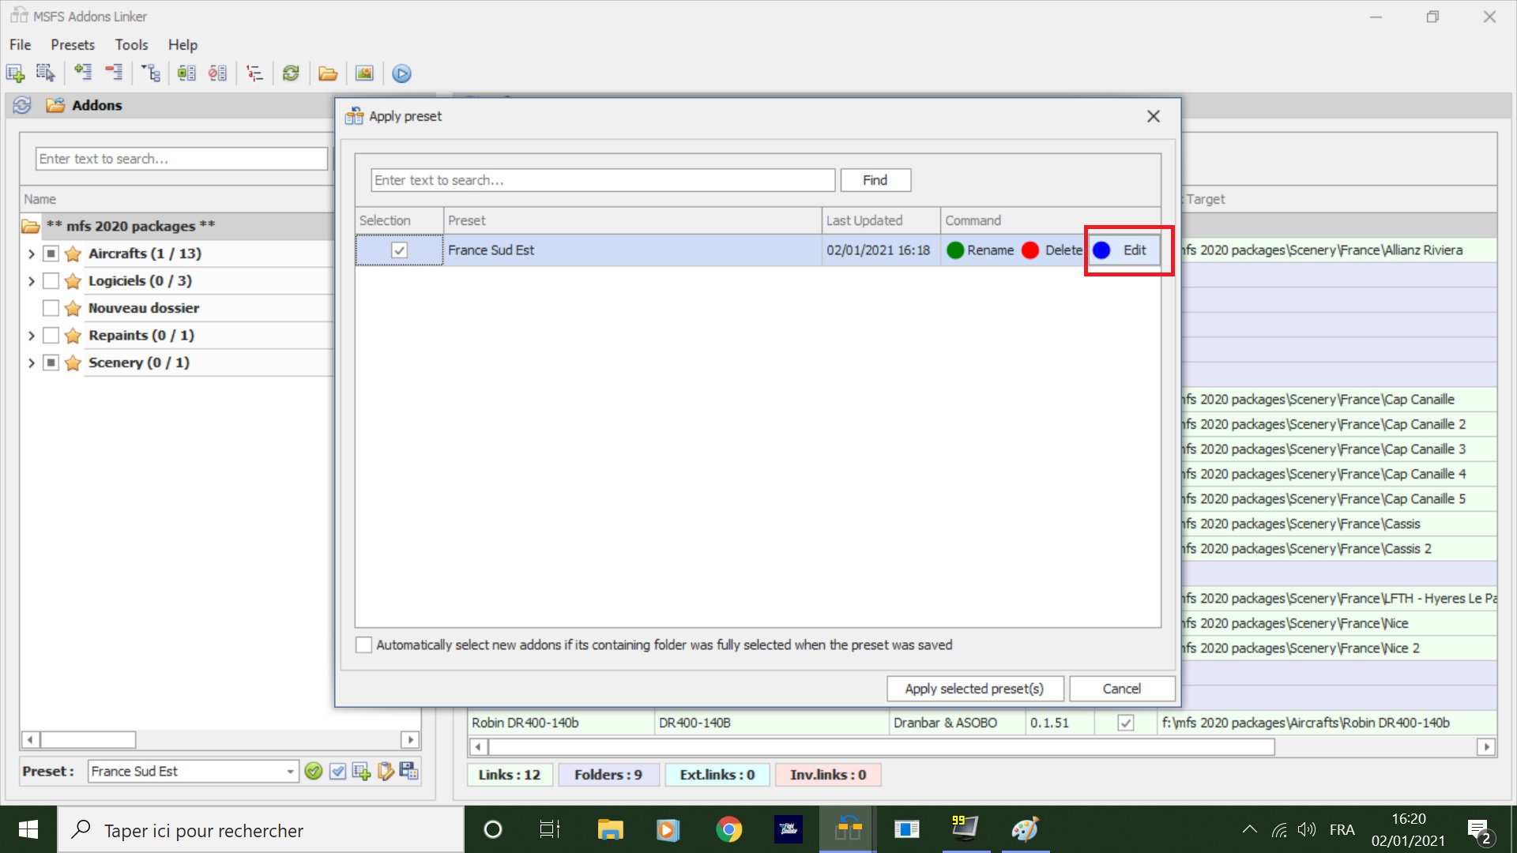Click the picture icon in the toolbar
The height and width of the screenshot is (853, 1517).
coord(364,73)
